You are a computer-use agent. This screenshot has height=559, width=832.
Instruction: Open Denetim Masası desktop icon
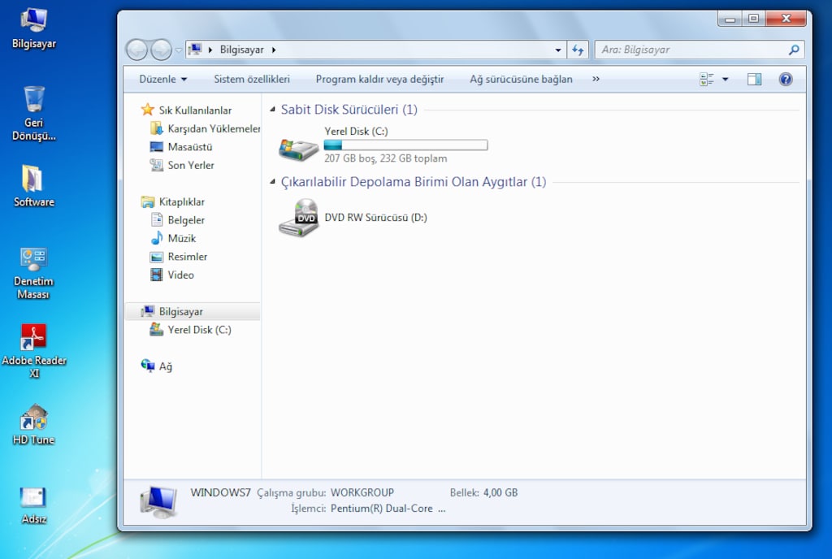pos(34,273)
